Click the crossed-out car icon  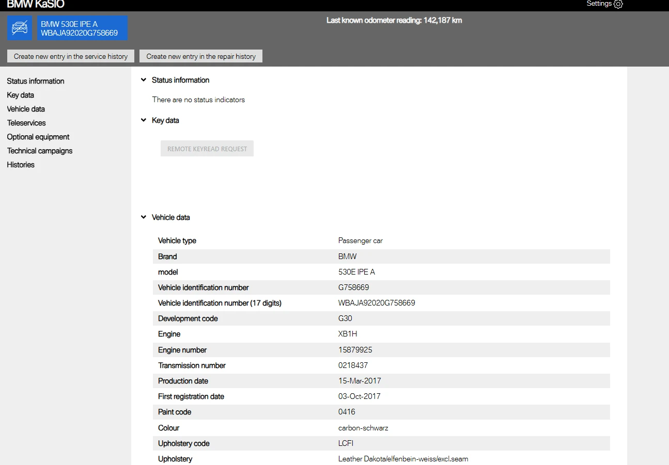pos(20,28)
